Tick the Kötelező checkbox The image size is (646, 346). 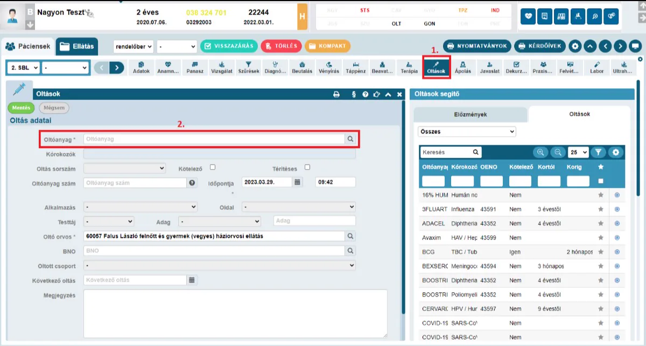[x=213, y=167]
